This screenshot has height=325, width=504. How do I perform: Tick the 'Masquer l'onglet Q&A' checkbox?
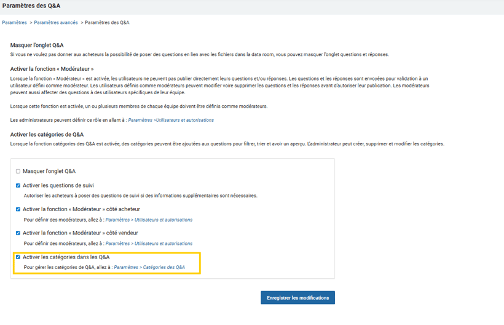pos(18,171)
